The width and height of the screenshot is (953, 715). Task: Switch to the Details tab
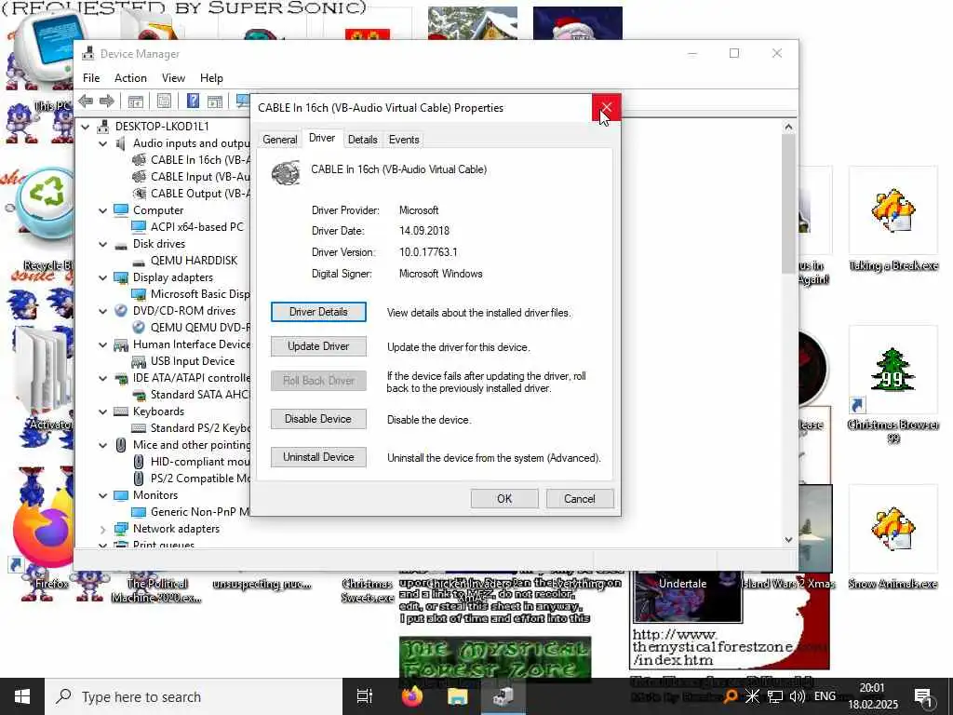point(363,140)
